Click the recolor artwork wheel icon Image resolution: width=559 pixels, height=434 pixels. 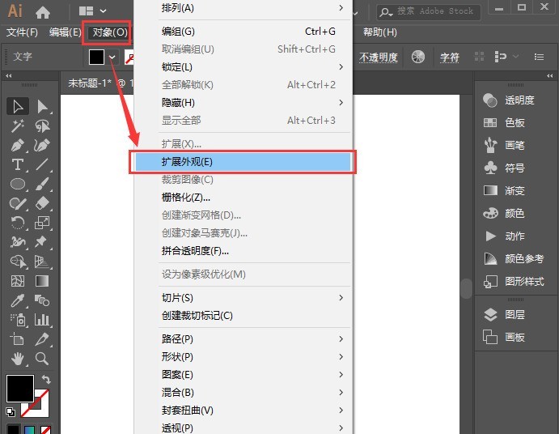[418, 57]
